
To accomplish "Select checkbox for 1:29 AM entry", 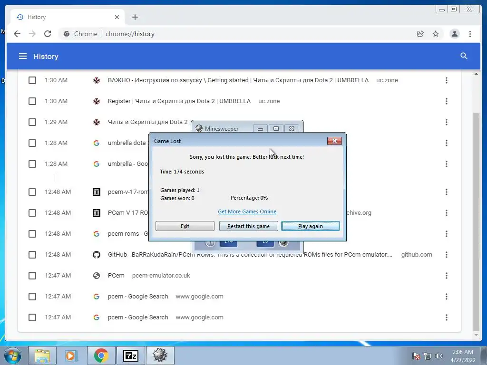I will point(32,122).
